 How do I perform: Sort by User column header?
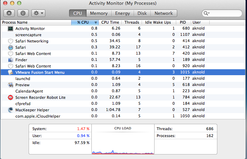pyautogui.click(x=200, y=22)
